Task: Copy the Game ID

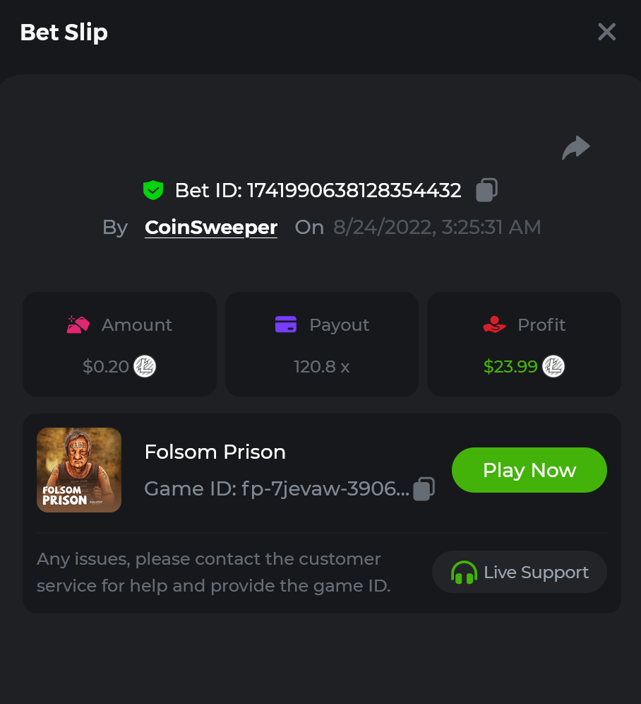Action: pos(424,488)
